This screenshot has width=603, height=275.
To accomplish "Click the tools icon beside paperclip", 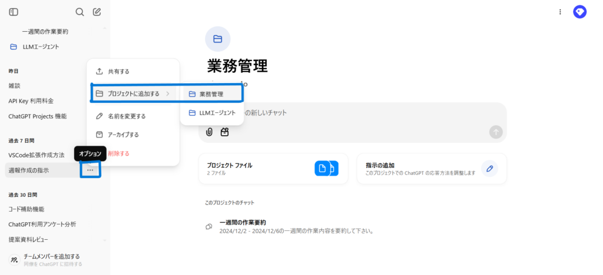I will point(224,132).
